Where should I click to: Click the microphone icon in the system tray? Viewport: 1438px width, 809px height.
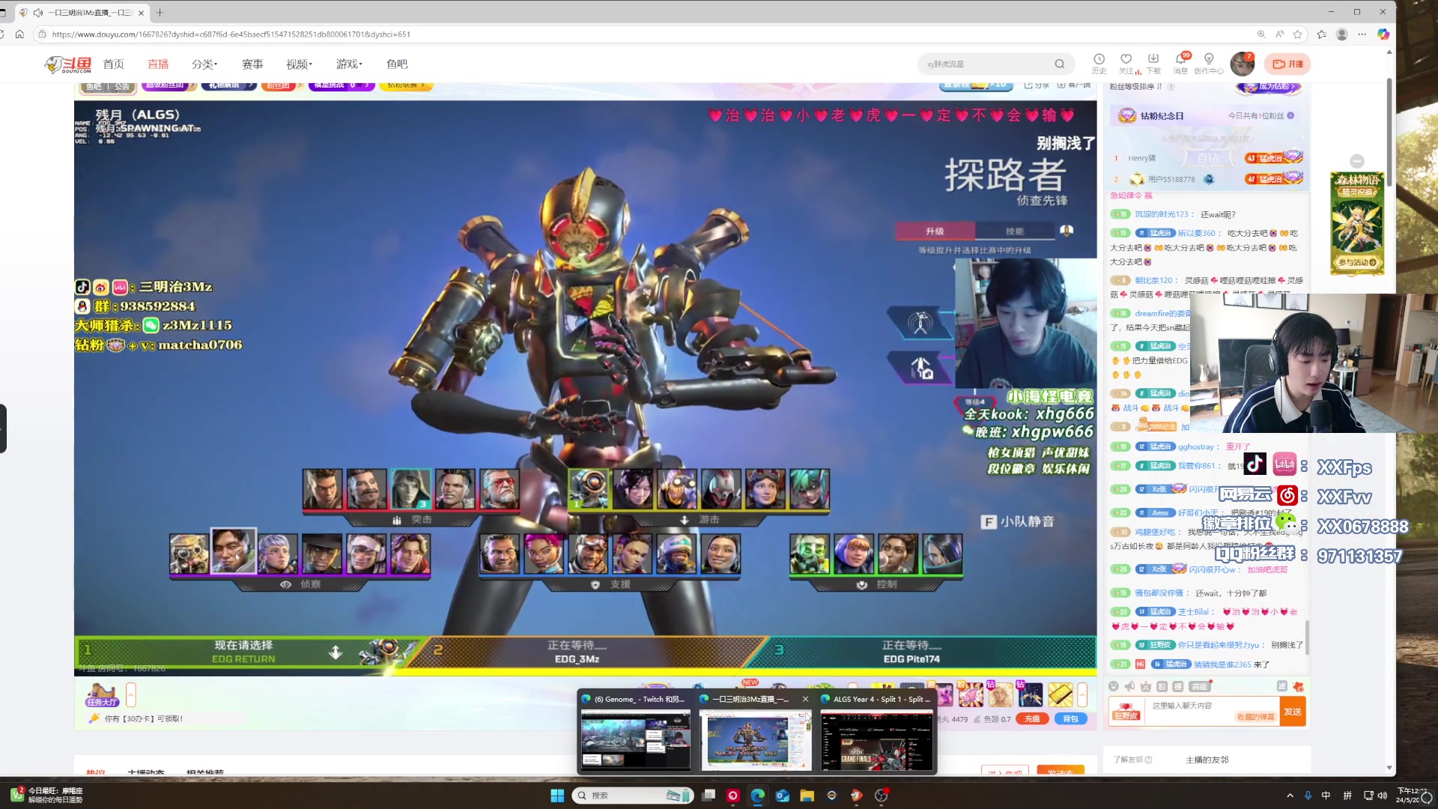1308,796
